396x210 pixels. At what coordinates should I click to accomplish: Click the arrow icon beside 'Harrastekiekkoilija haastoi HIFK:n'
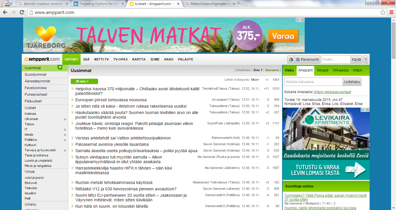[x=72, y=168]
